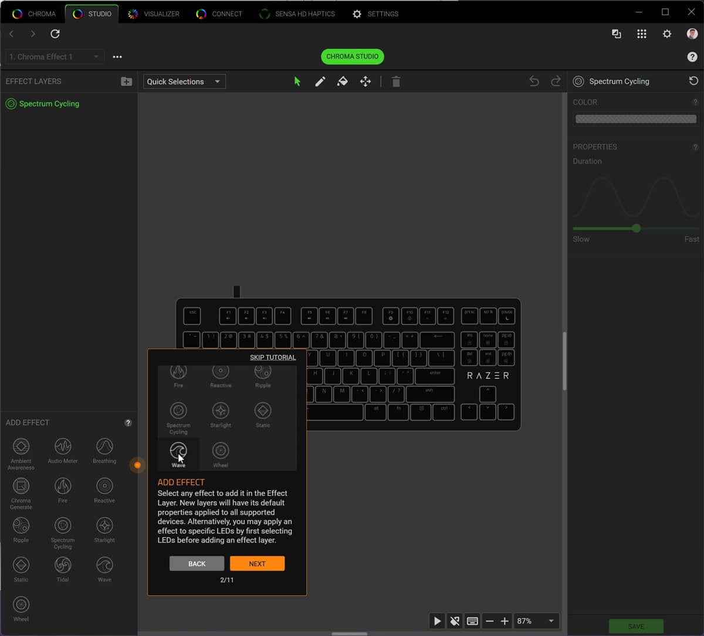Activate the Move tool with four arrows
Screen dimensions: 704x636
tap(365, 81)
